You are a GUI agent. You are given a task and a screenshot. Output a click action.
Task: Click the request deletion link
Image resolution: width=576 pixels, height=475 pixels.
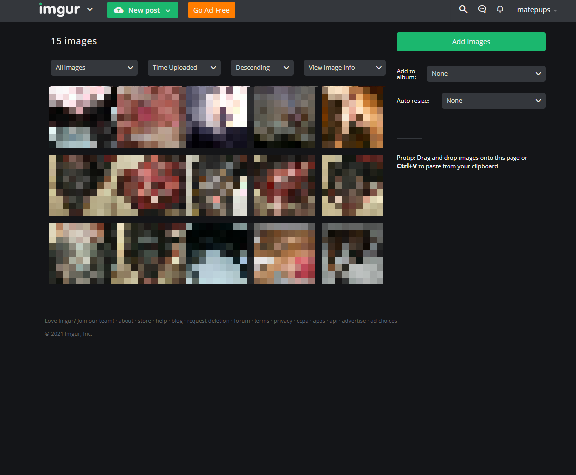point(208,321)
